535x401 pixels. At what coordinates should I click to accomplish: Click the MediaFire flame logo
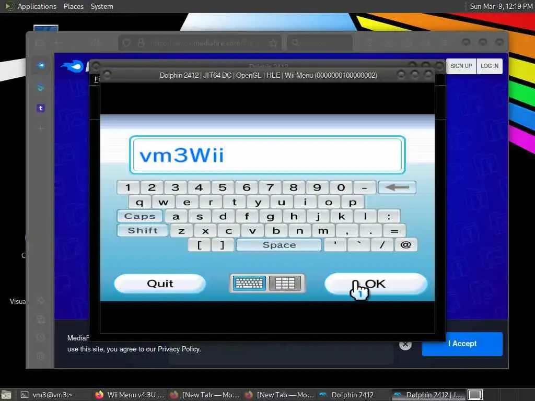(x=73, y=66)
